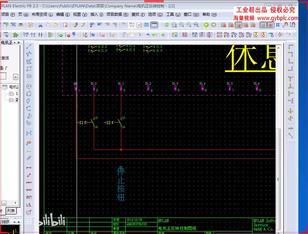Open the 项目数据(R) menu
The width and height of the screenshot is (308, 234).
pos(117,14)
